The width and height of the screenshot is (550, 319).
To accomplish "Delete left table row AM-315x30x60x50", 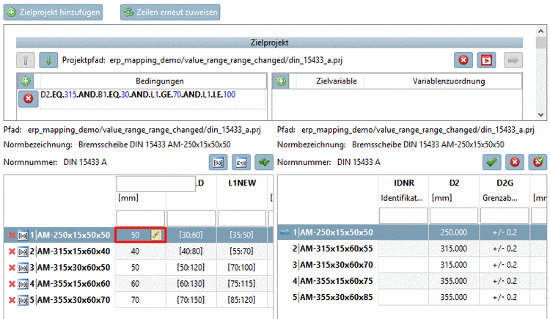I will pyautogui.click(x=12, y=268).
